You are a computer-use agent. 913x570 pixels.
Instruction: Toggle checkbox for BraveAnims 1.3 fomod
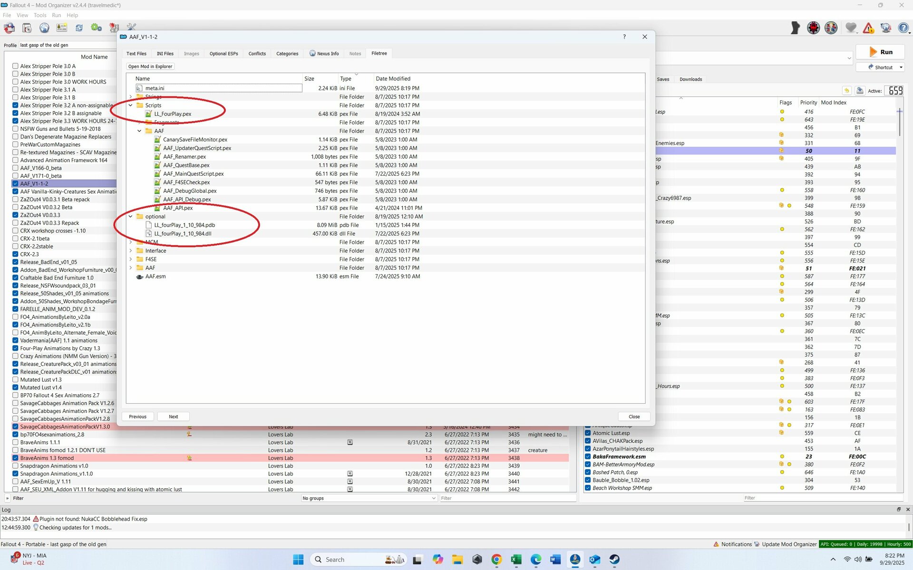[15, 458]
